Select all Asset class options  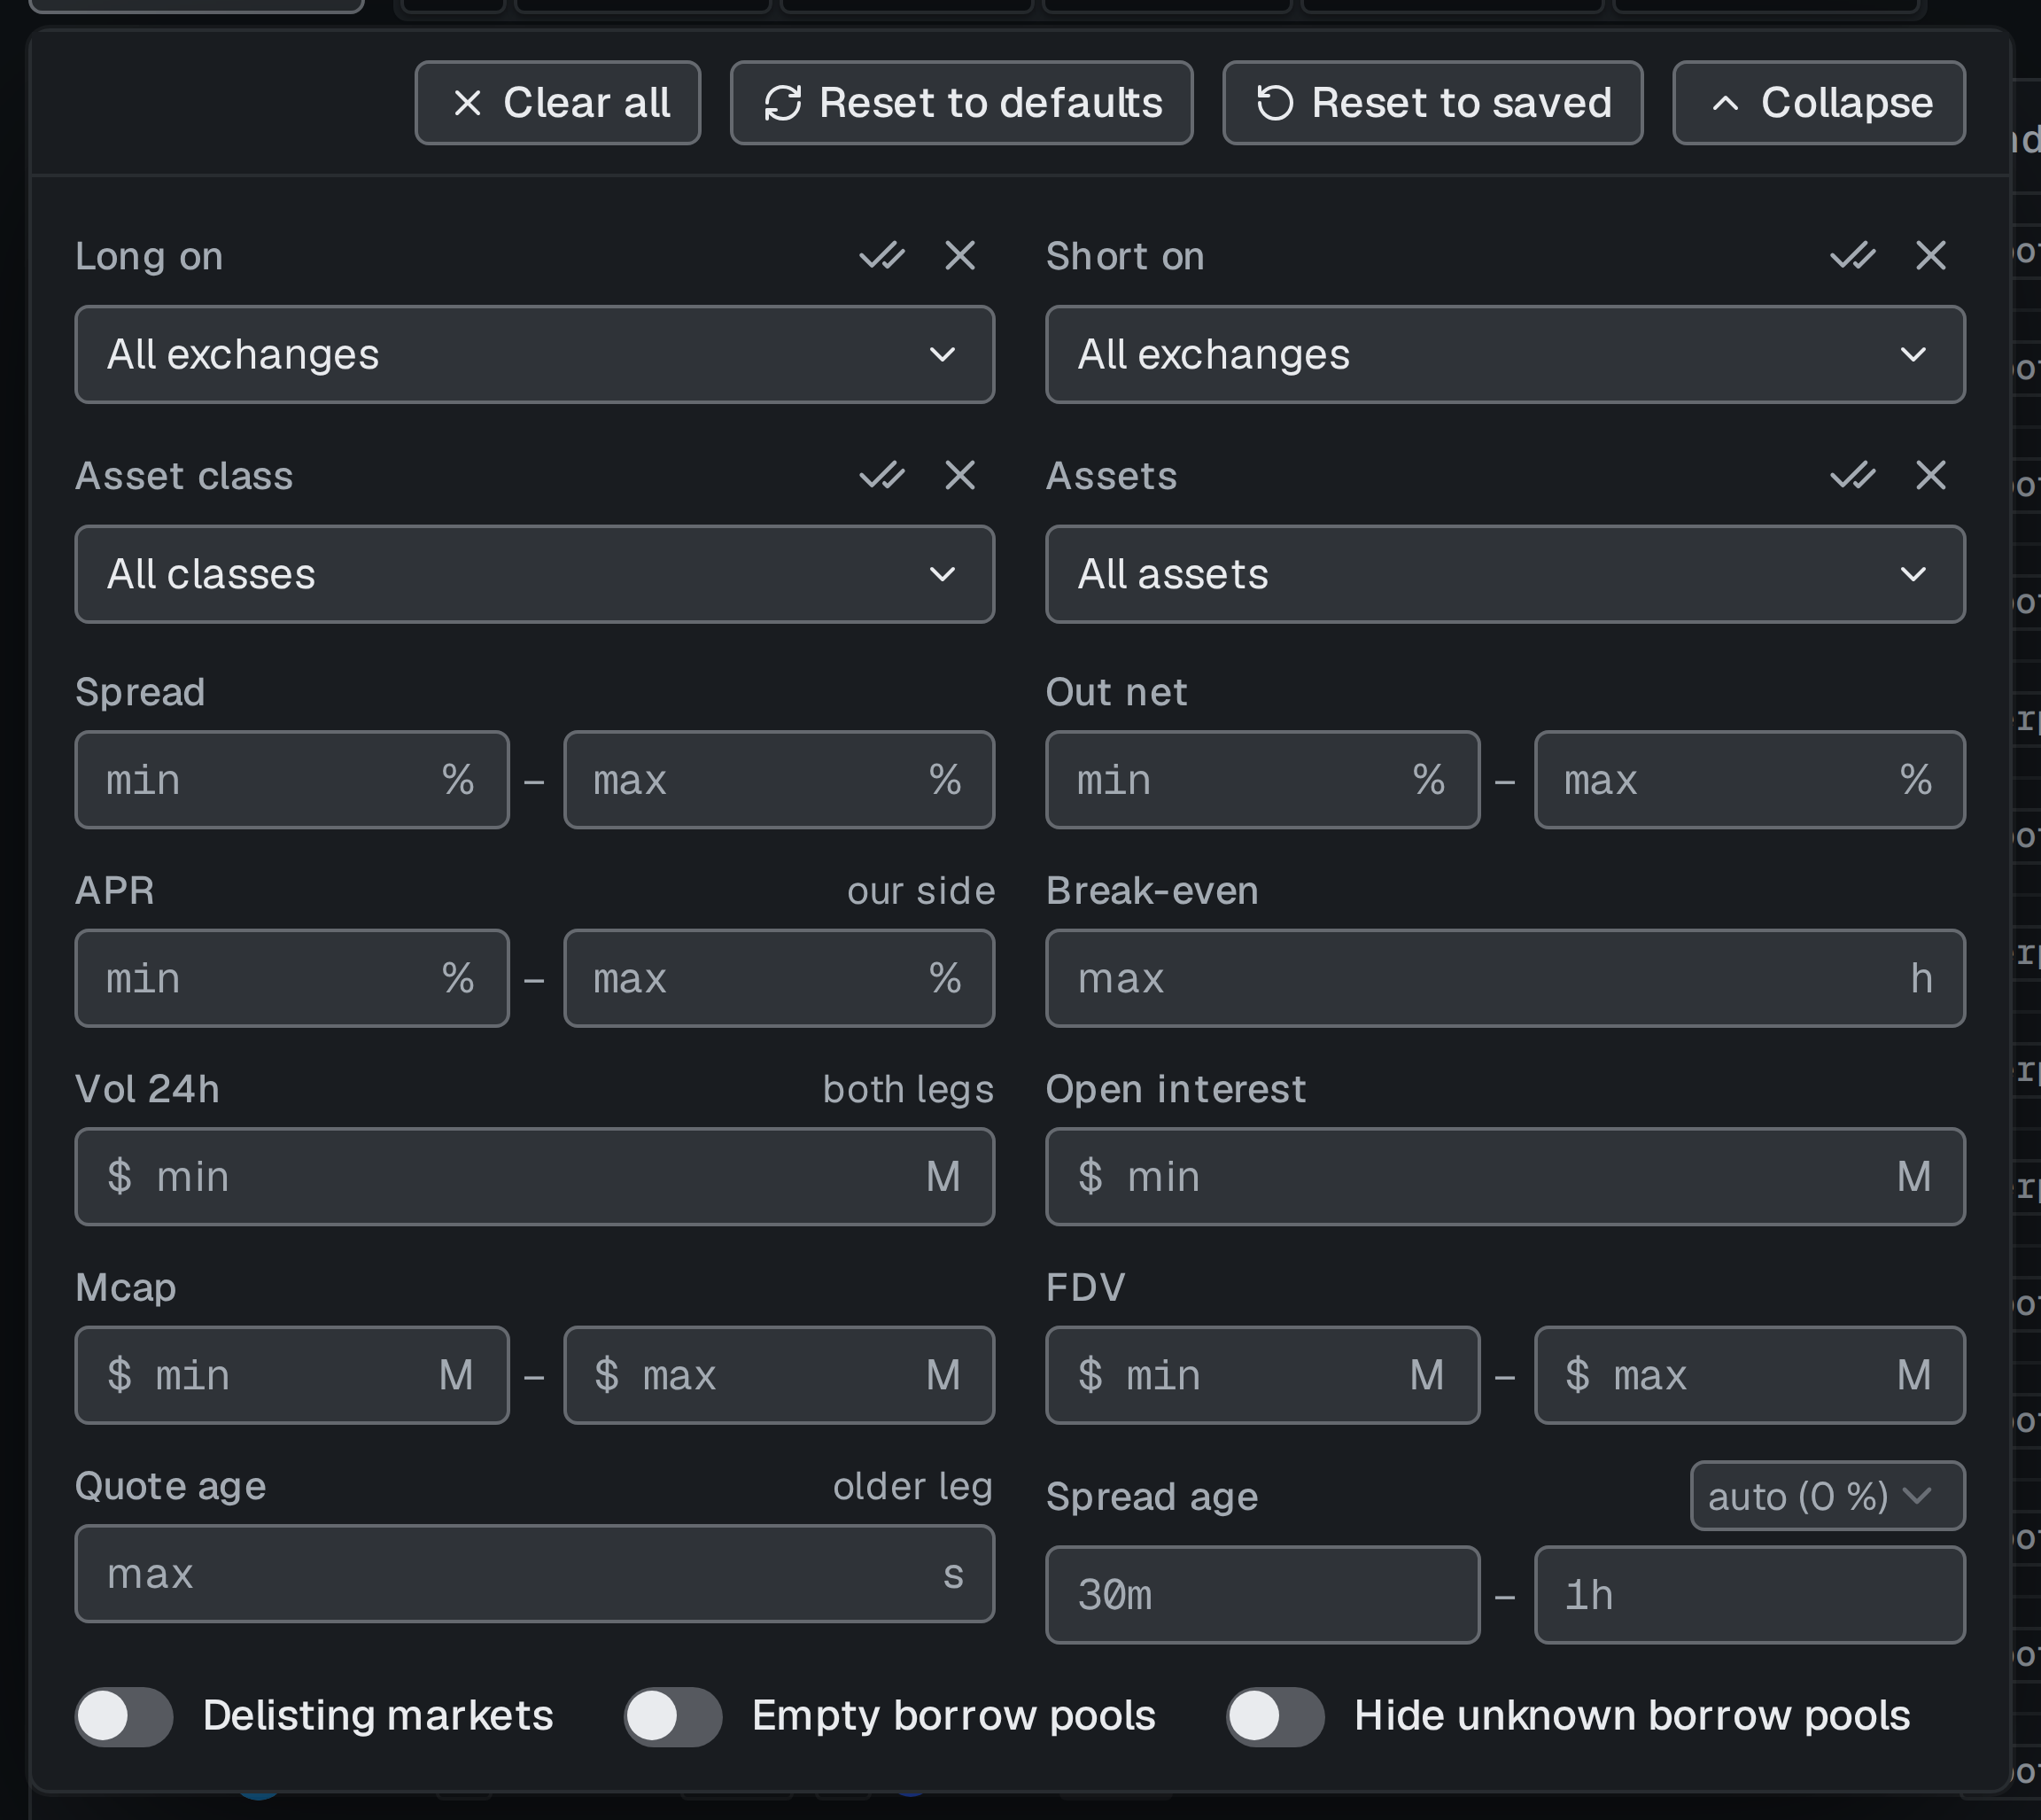(881, 475)
